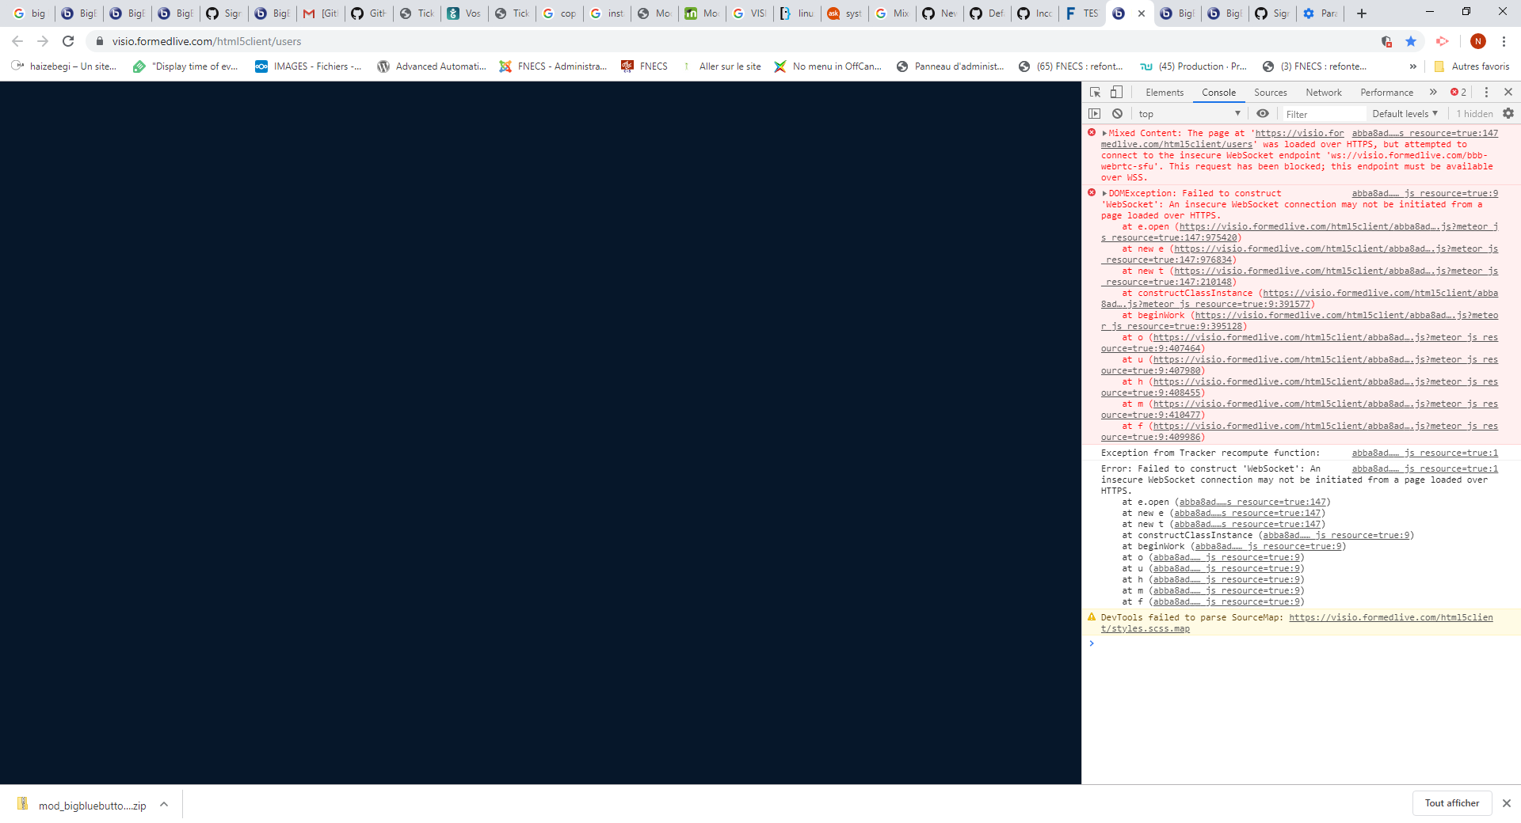Show console drawer with the sidebar icon
This screenshot has width=1521, height=823.
click(1096, 113)
